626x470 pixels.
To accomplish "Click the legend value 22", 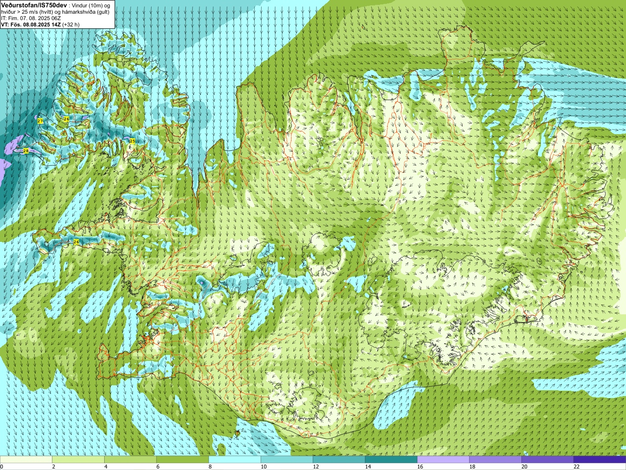I will click(x=577, y=467).
